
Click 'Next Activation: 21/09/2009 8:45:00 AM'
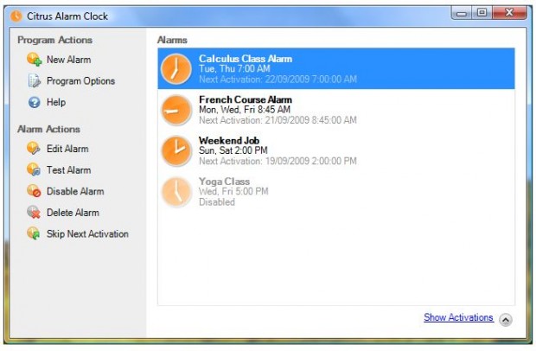click(x=278, y=120)
